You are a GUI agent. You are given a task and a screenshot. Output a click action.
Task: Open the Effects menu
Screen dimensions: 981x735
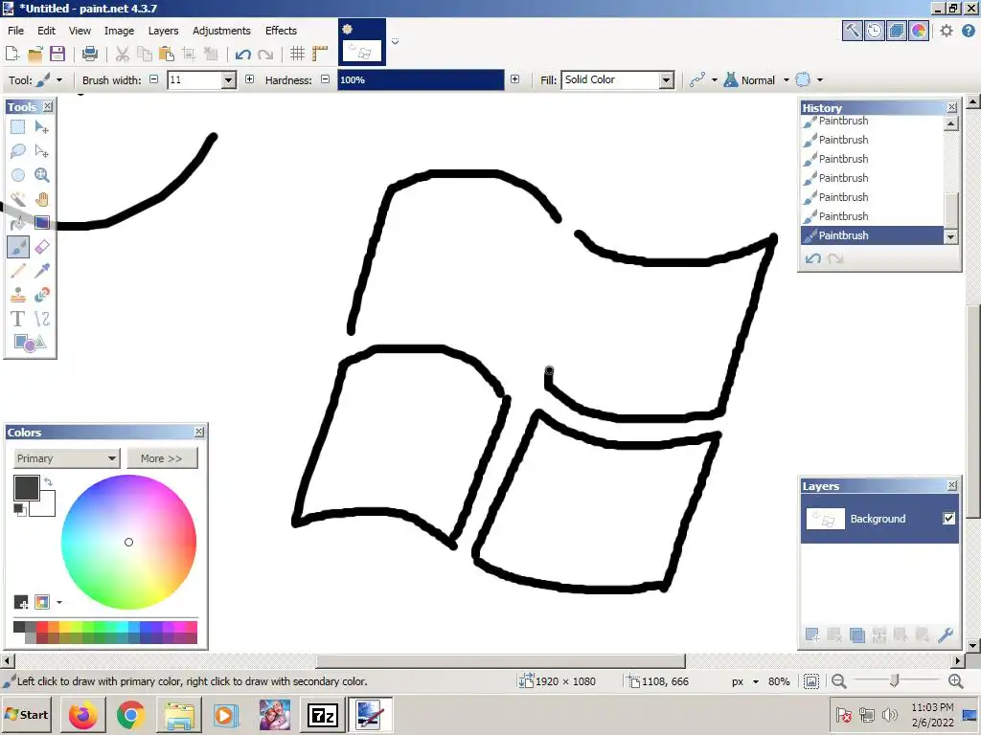(281, 31)
